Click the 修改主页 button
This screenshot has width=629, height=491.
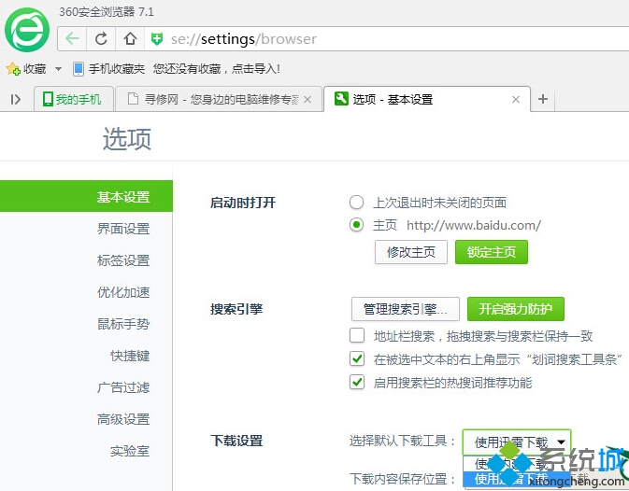[x=411, y=252]
